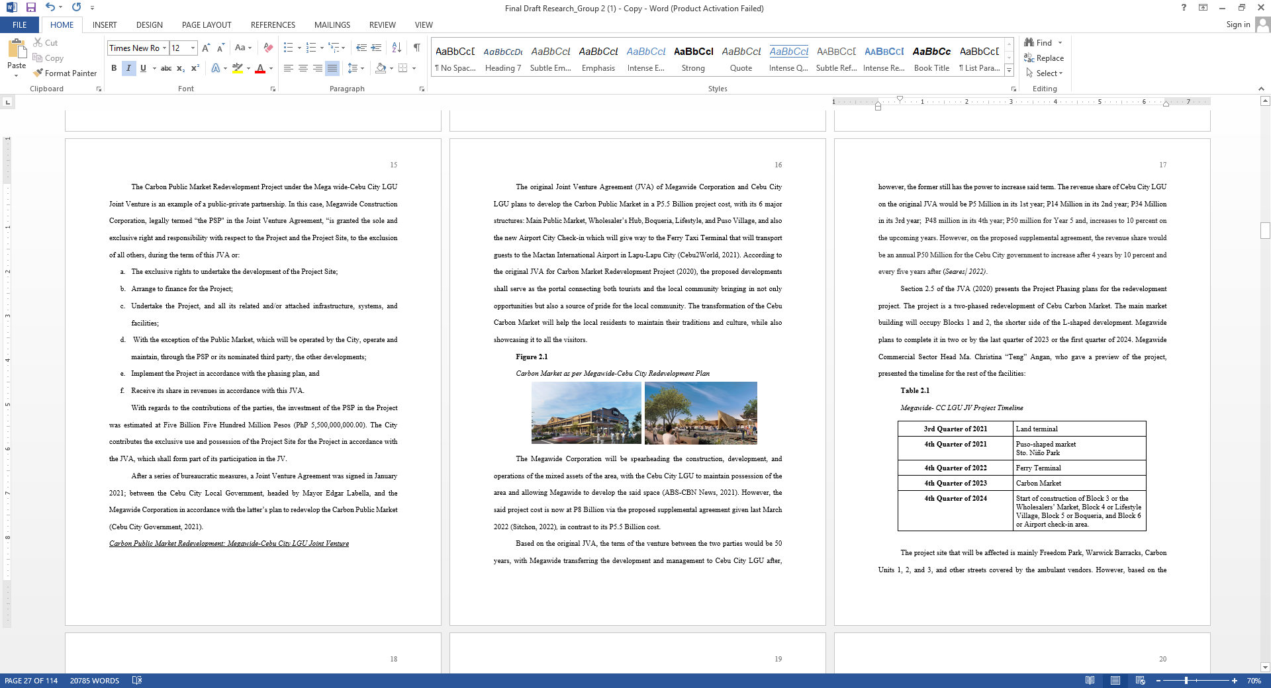Viewport: 1271px width, 688px height.
Task: Open the REFERENCES ribbon tab
Action: (x=273, y=25)
